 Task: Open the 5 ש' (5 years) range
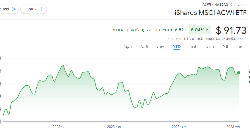[144, 46]
